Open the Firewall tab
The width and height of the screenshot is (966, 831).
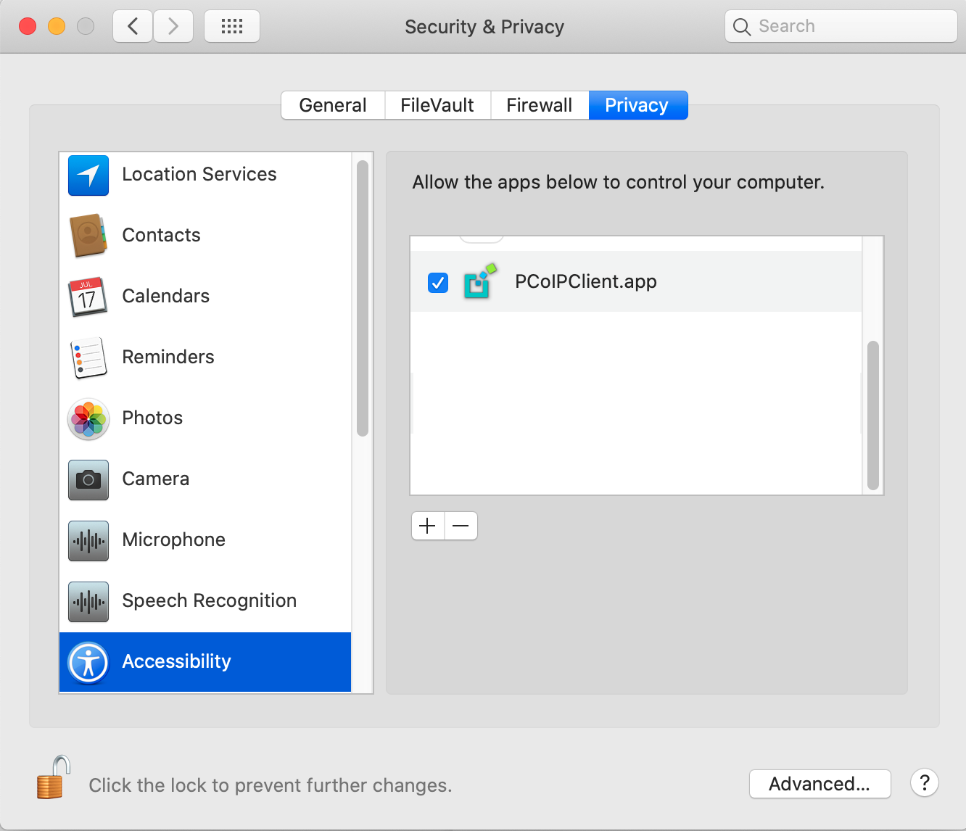540,105
